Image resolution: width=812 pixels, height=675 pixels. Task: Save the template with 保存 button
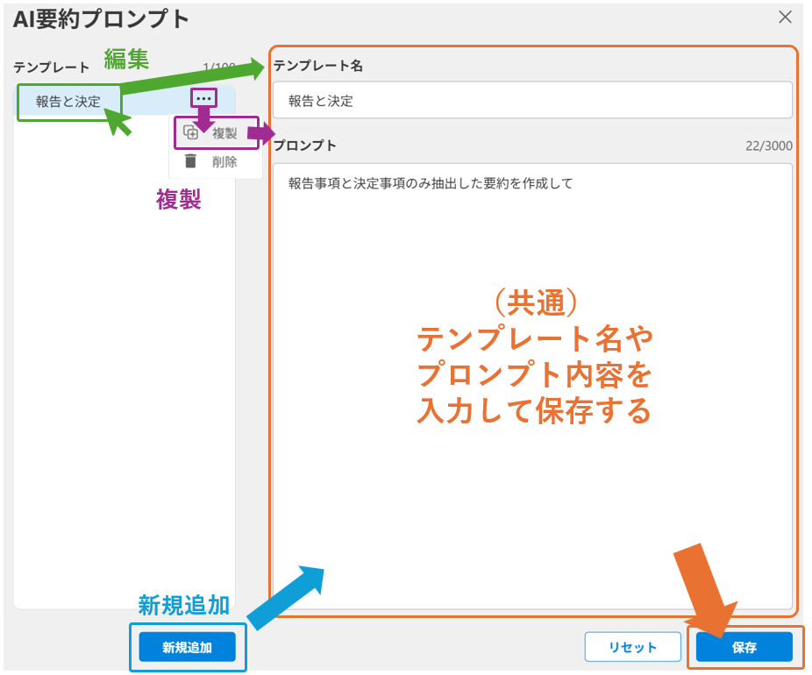pos(744,647)
